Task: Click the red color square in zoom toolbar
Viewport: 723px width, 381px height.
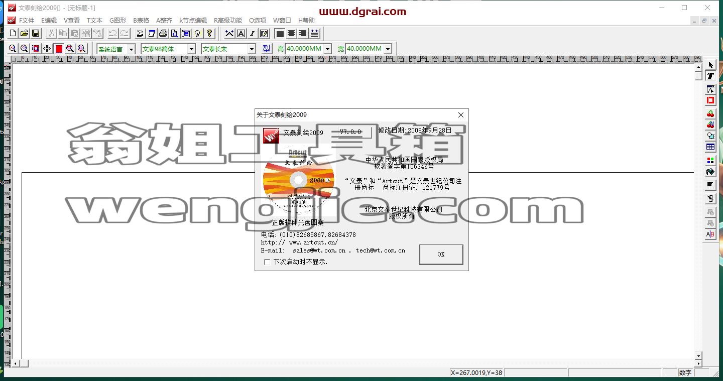Action: coord(59,48)
